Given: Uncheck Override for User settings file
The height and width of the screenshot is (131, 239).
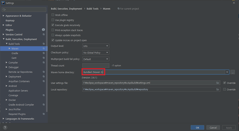Looking at the screenshot, I should point(225,83).
